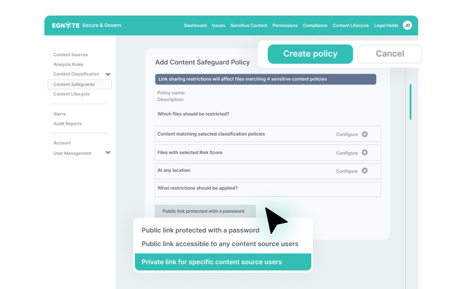This screenshot has height=289, width=472.
Task: Click the Egnyte Secure & Govern logo
Action: 87,25
